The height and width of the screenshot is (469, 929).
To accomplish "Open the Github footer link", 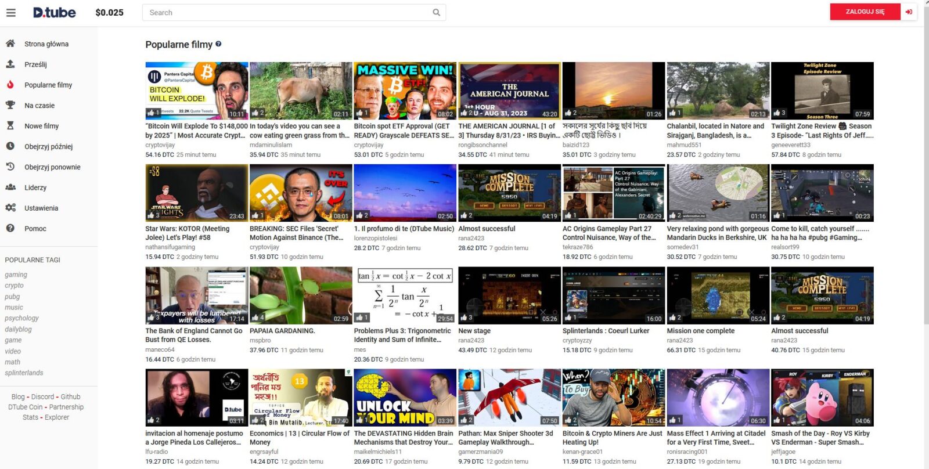I will tap(71, 397).
